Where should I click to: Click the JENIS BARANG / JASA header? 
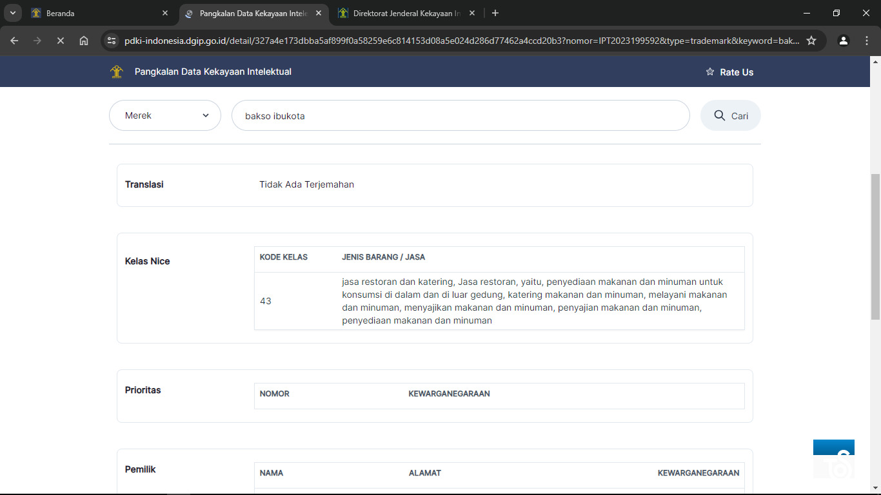(x=384, y=257)
